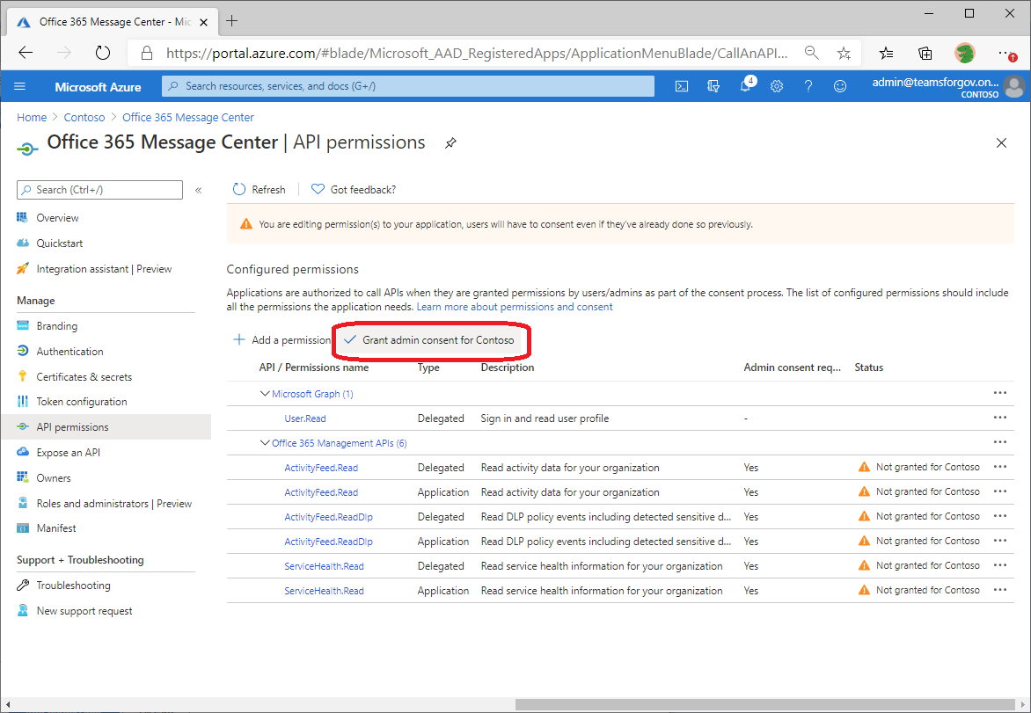Collapse the Microsoft Graph permissions group

pos(265,394)
